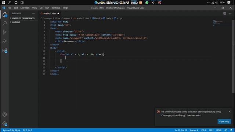Open the Action Center notification icon
235x132 pixels.
(x=229, y=3)
